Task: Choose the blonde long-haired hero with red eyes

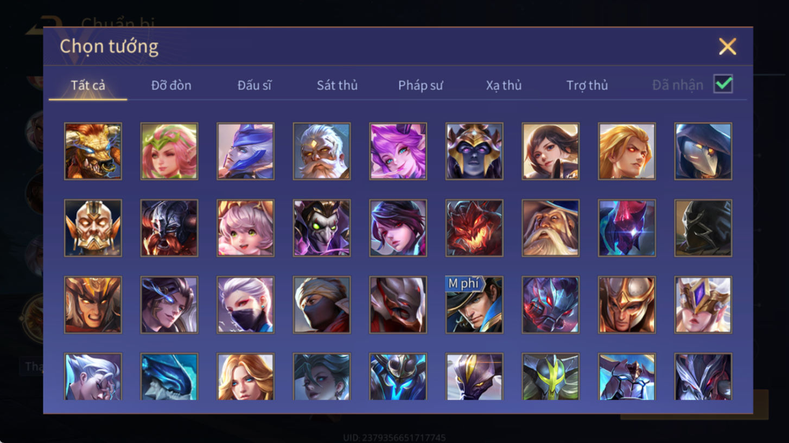Action: 627,151
